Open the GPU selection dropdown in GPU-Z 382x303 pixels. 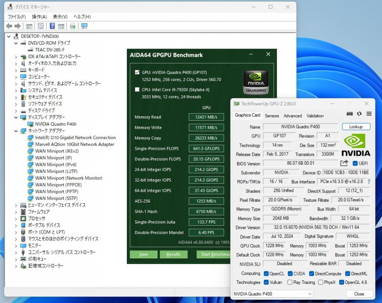coord(273,294)
